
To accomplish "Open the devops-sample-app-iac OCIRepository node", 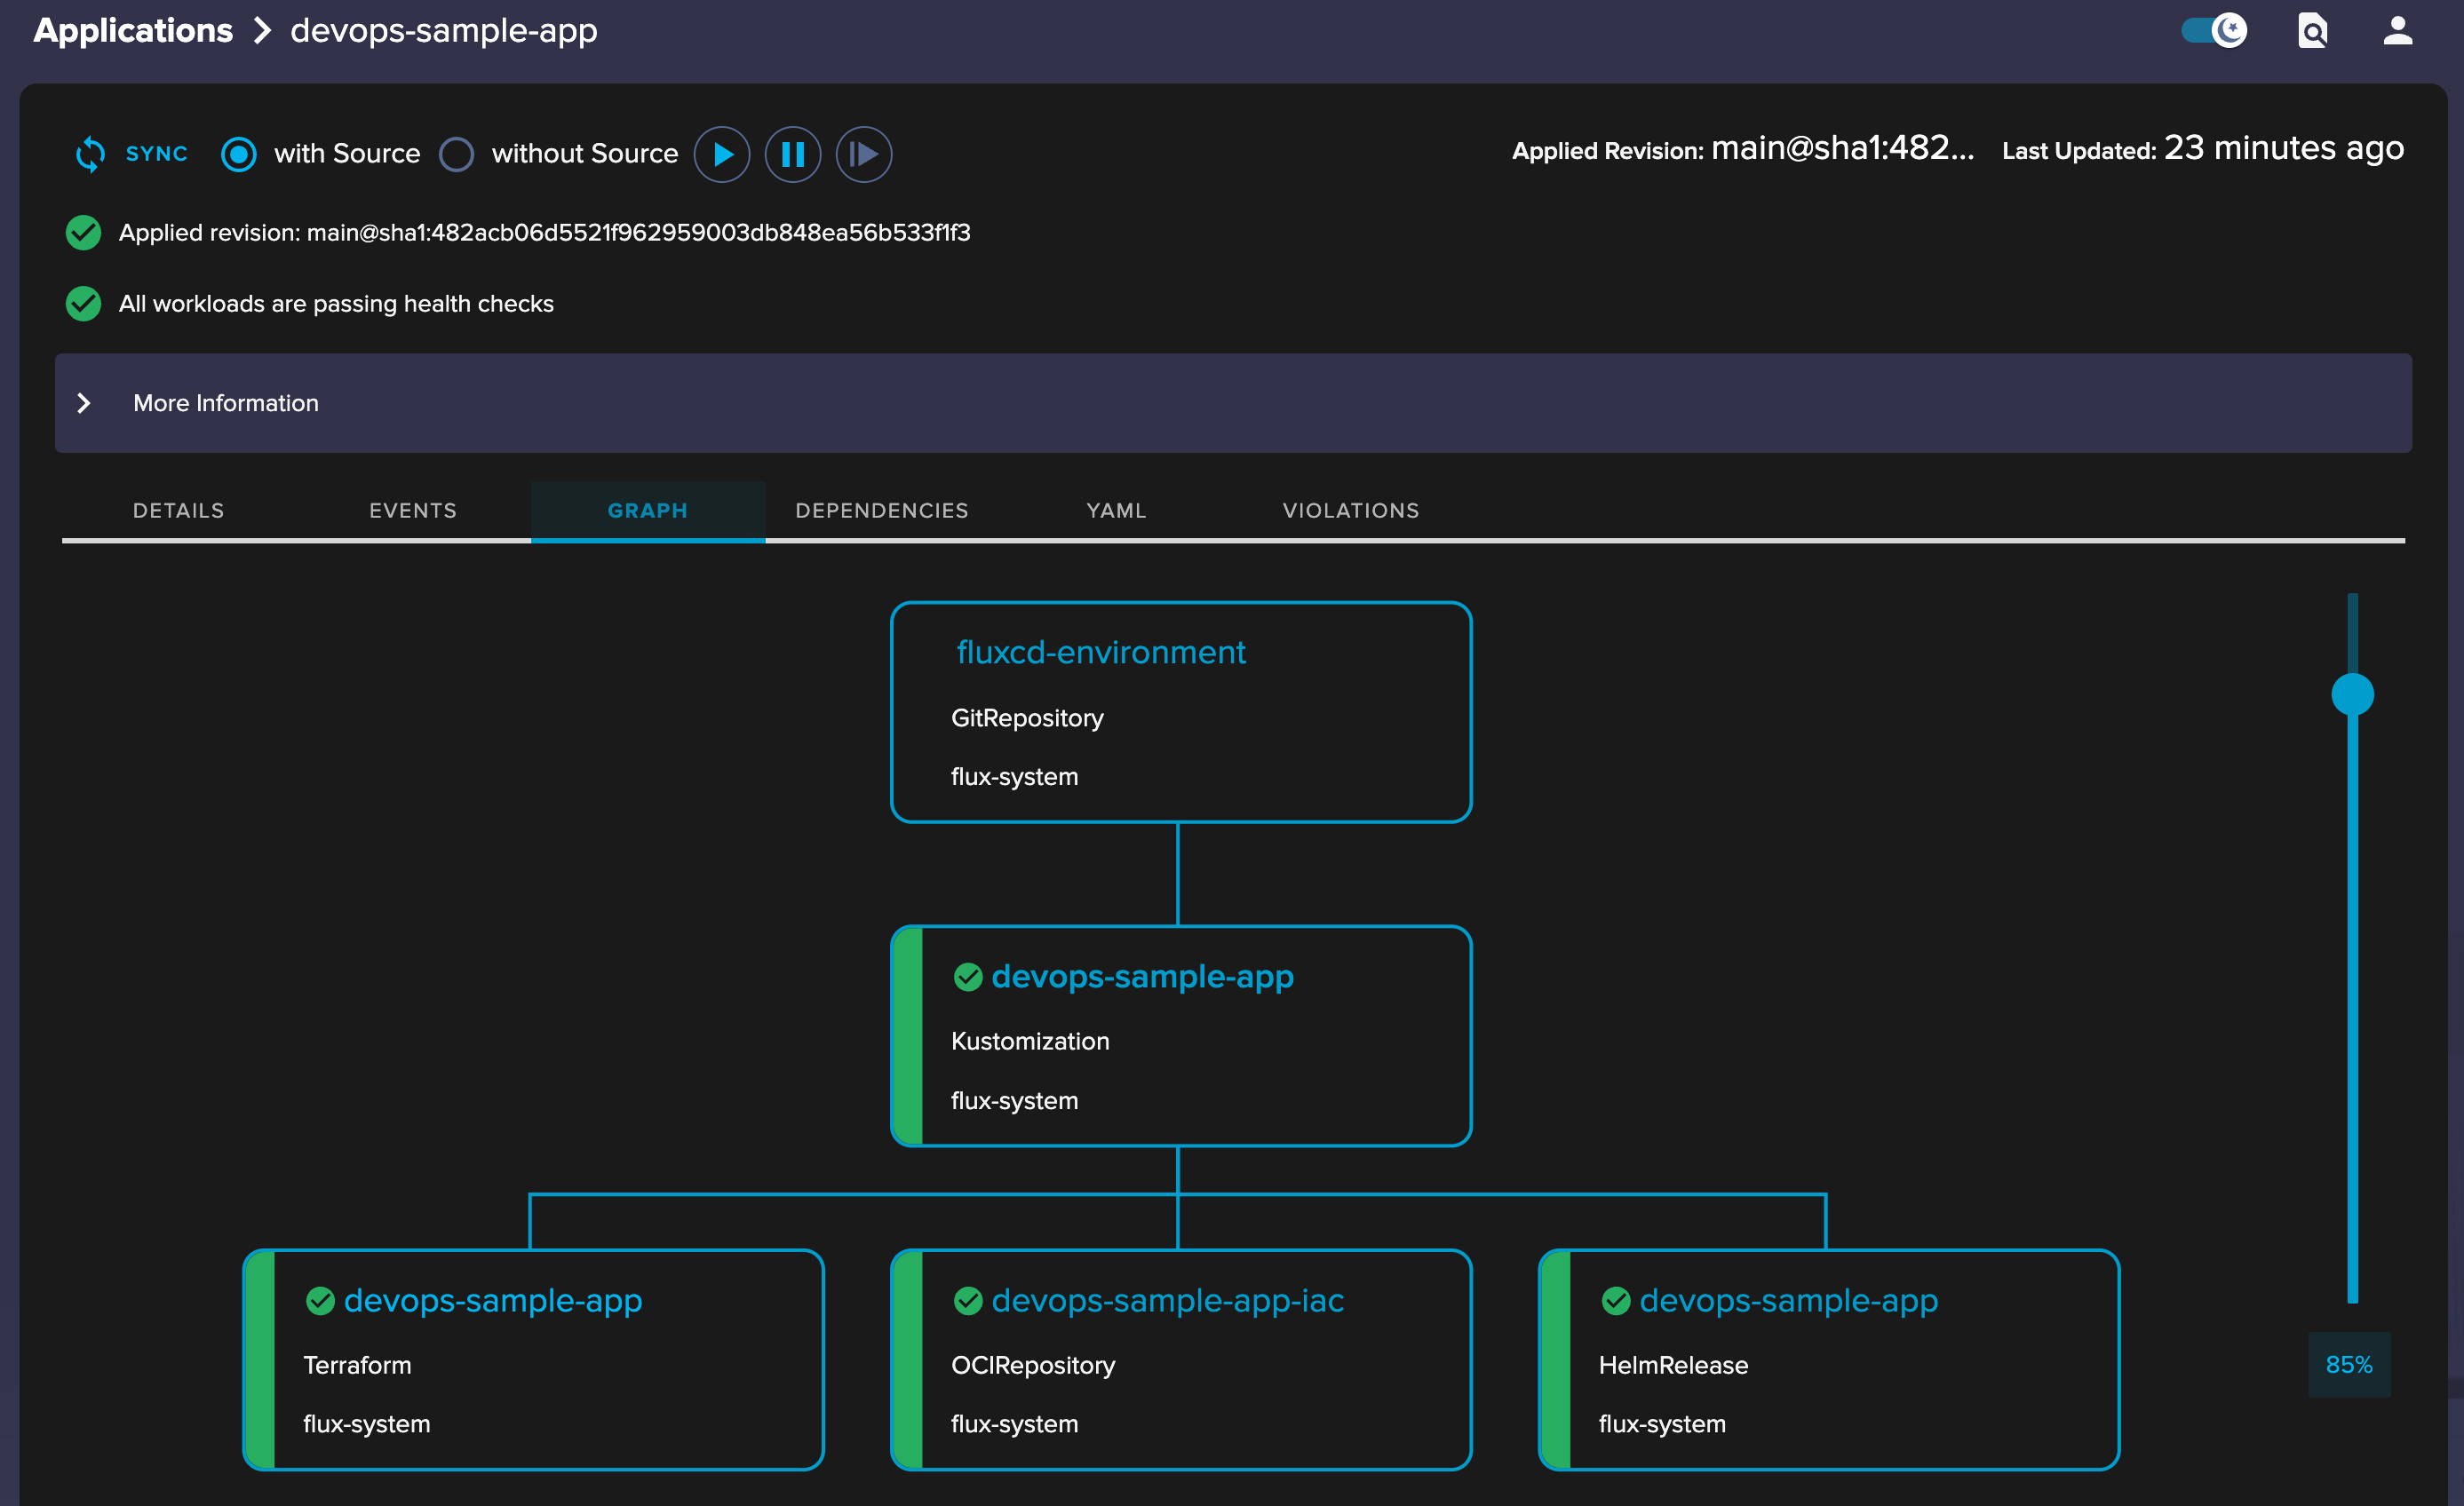I will pos(1167,1300).
